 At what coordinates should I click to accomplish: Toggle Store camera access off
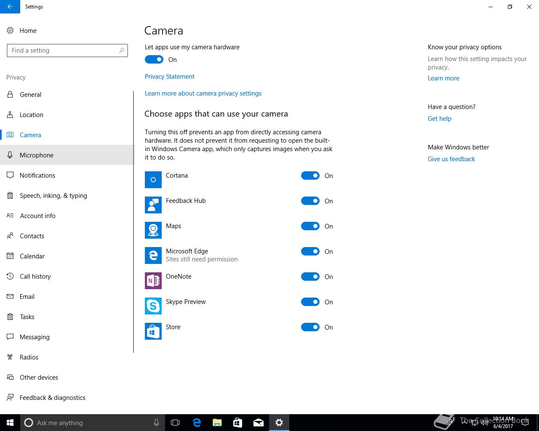310,327
